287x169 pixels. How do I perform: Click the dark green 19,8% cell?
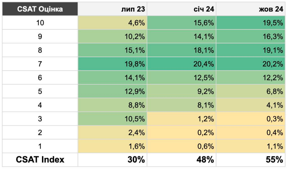[112, 64]
